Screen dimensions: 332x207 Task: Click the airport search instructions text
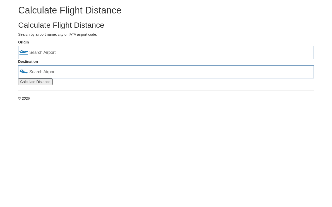[x=58, y=34]
